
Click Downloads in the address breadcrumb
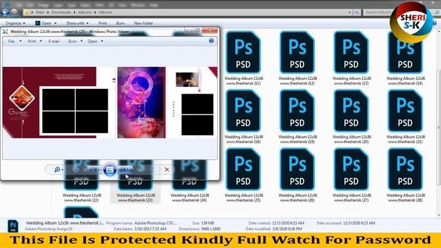point(61,12)
